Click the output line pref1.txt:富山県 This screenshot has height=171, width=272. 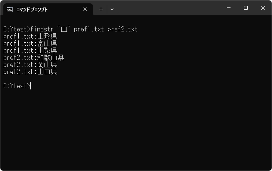click(30, 43)
